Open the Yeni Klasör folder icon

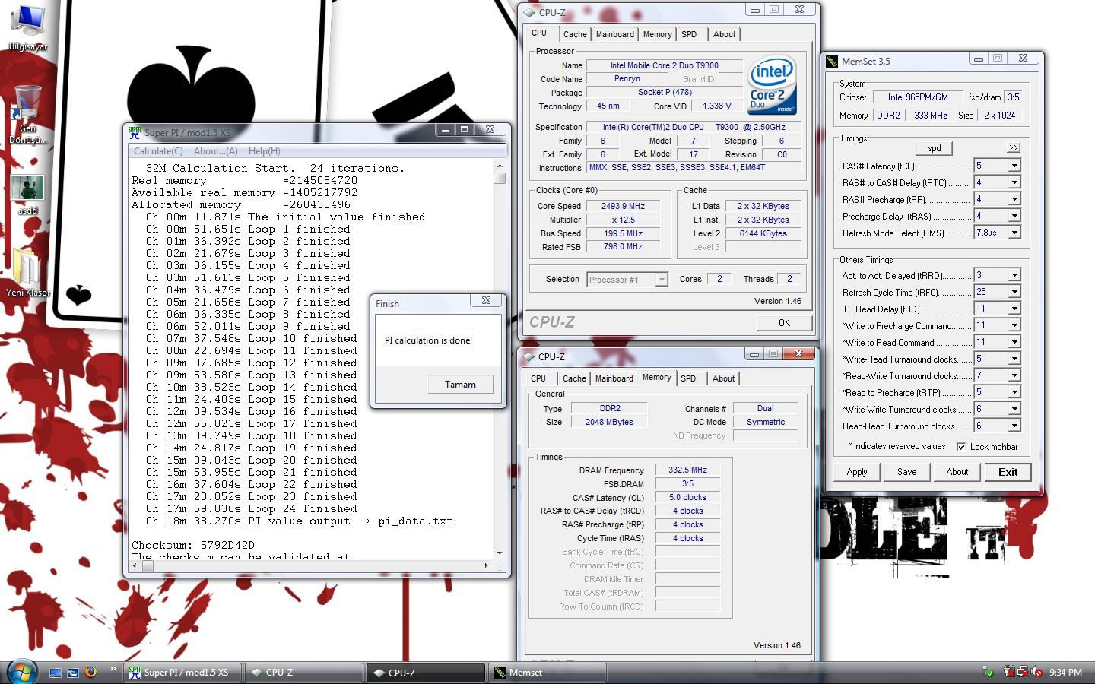(28, 272)
